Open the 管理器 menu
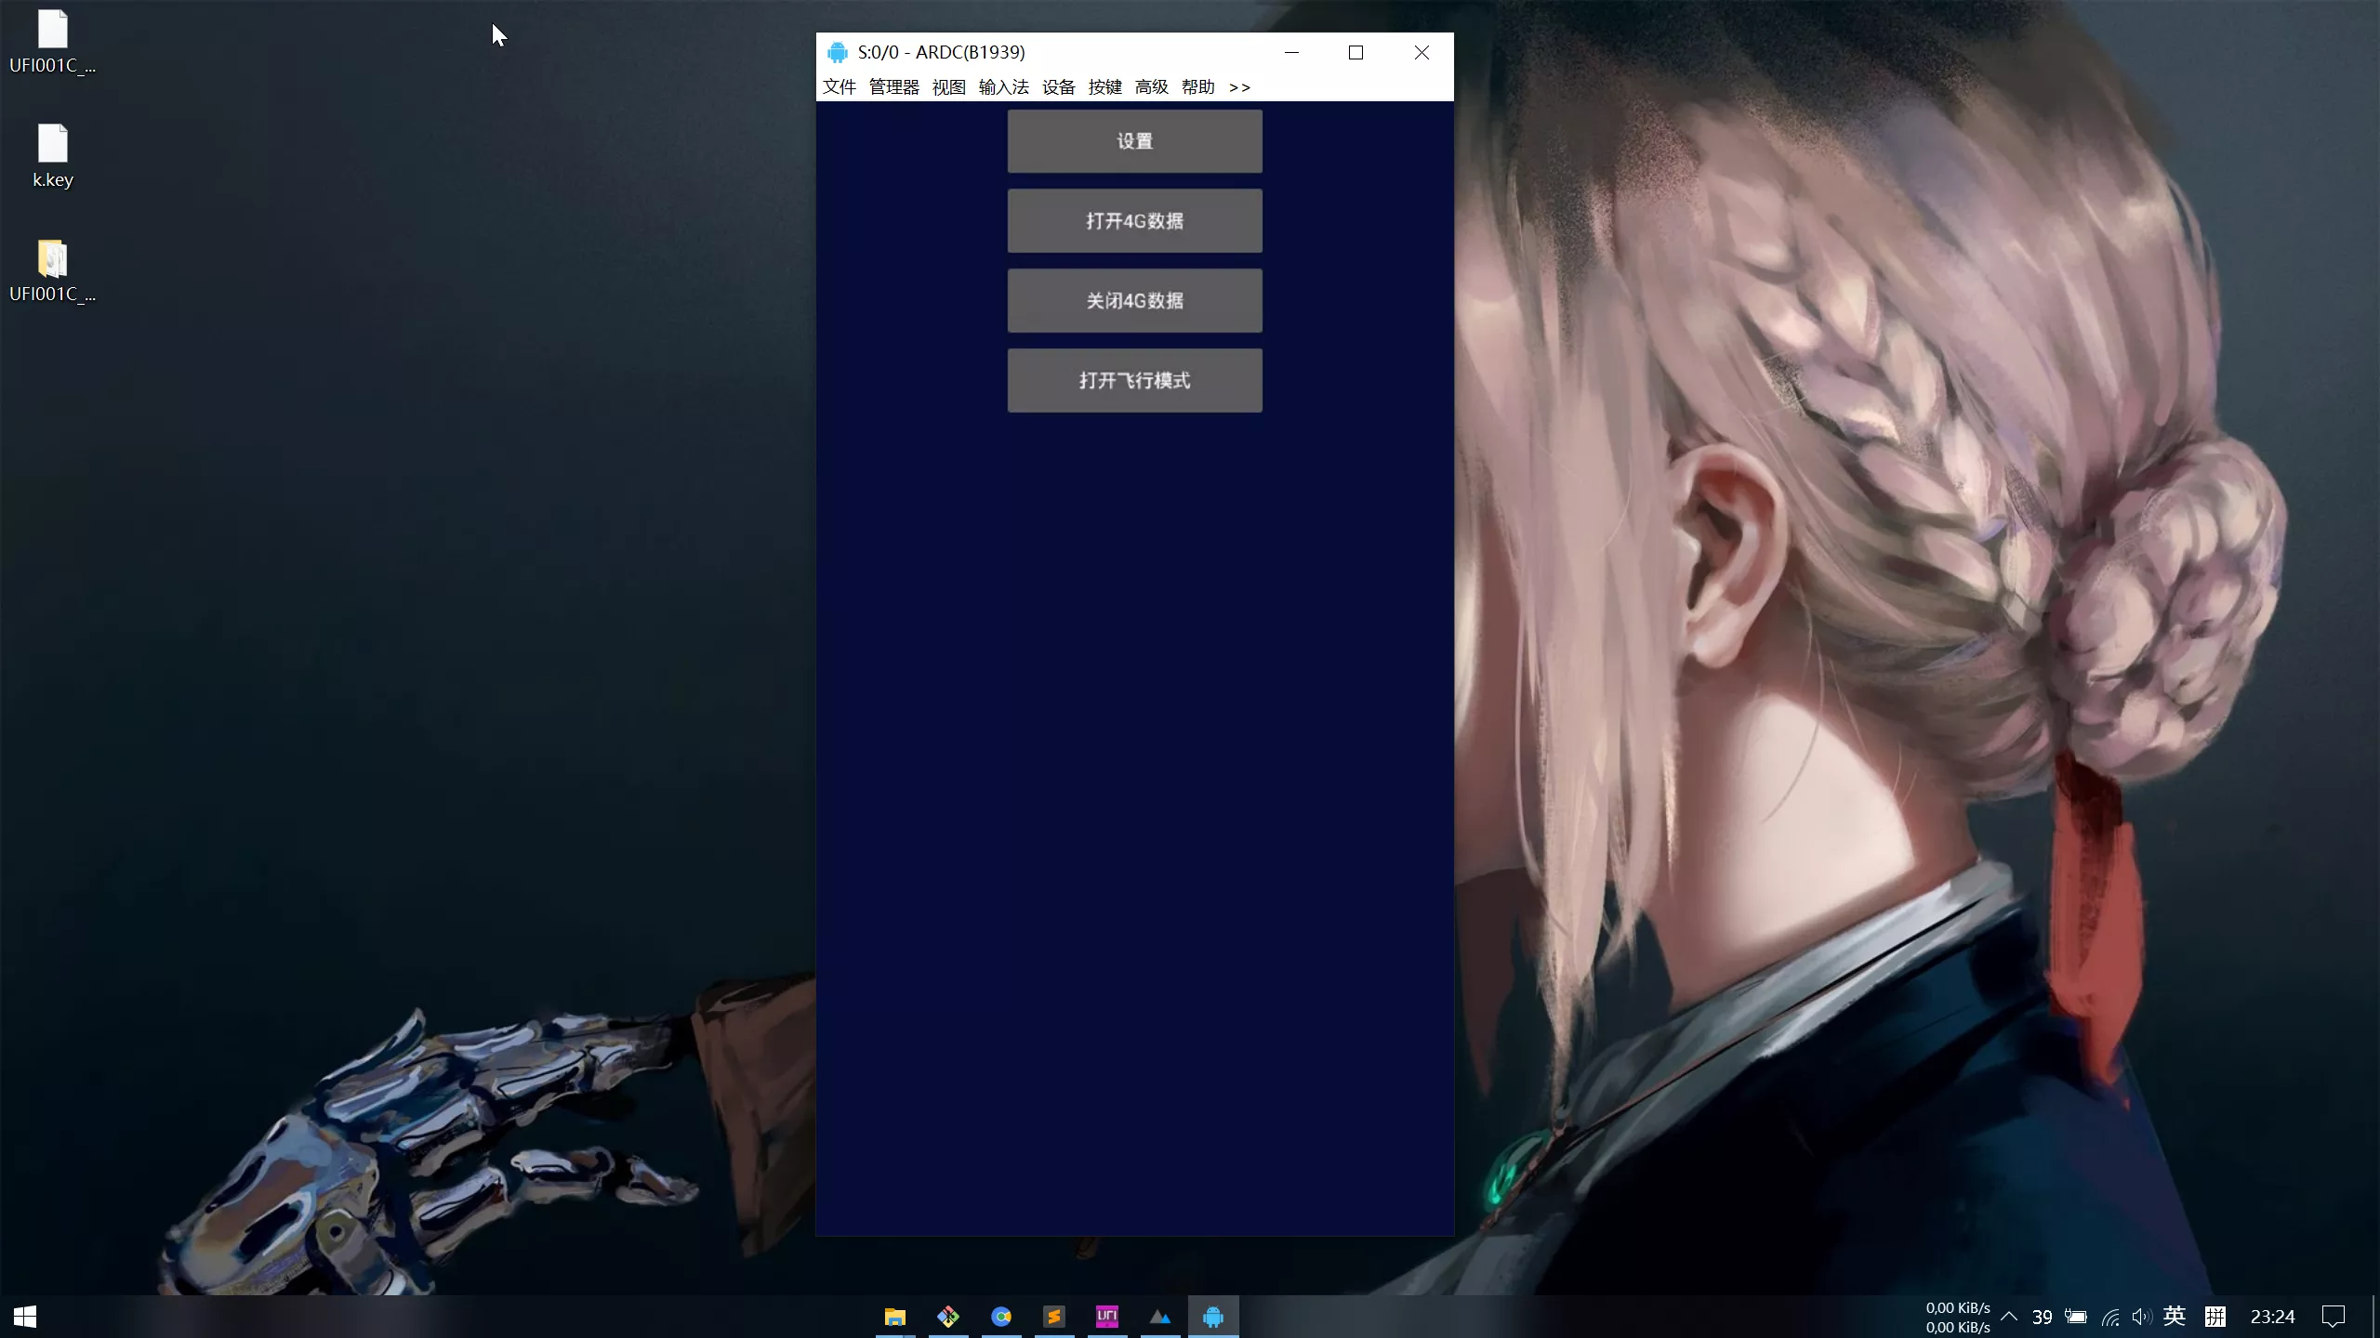Viewport: 2380px width, 1338px height. pos(893,87)
